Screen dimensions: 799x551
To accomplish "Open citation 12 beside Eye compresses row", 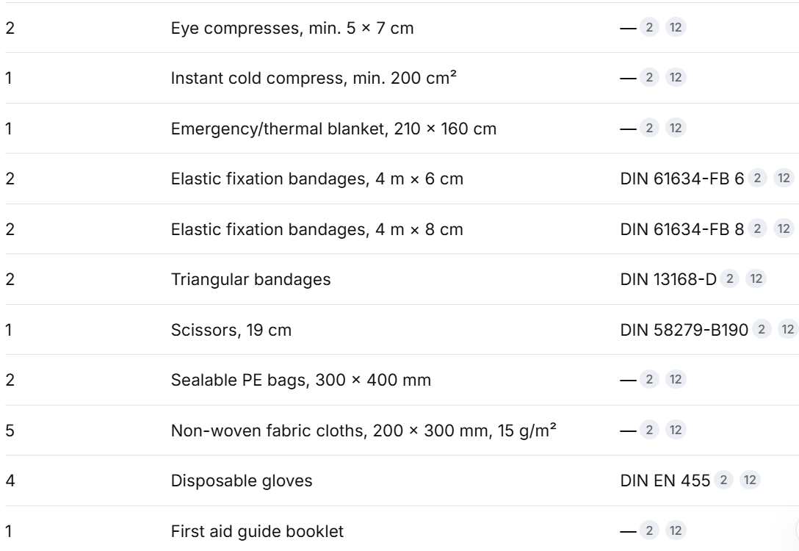I will tap(676, 27).
